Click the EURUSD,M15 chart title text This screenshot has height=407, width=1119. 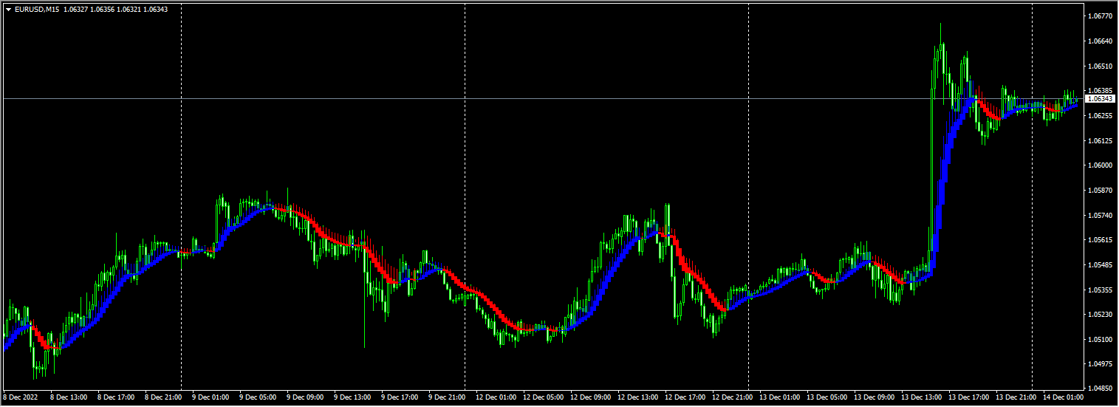pos(37,9)
